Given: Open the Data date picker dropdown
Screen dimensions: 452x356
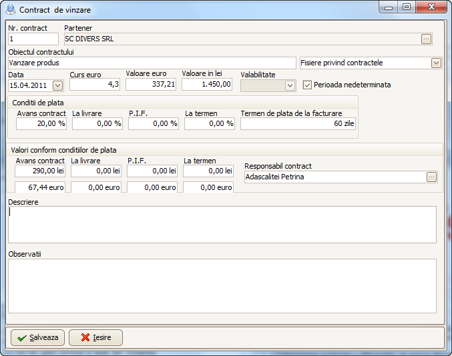Looking at the screenshot, I should [x=57, y=85].
